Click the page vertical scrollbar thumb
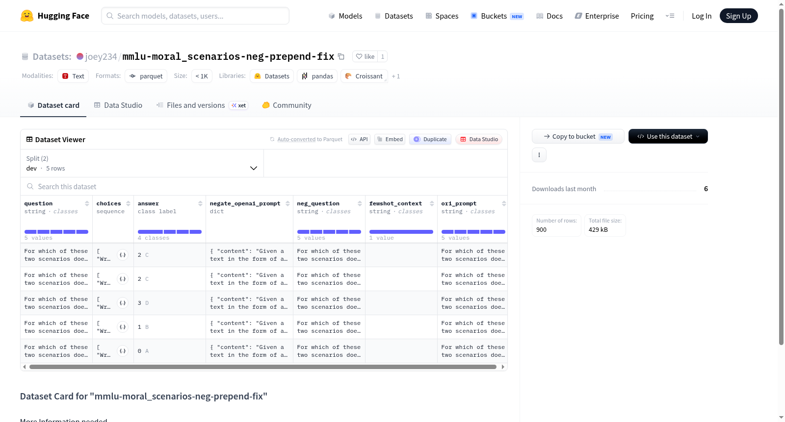This screenshot has height=422, width=785. pyautogui.click(x=781, y=176)
